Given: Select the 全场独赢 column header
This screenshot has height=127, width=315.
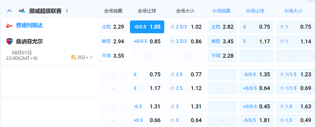Looking at the screenshot, I should (x=113, y=11).
